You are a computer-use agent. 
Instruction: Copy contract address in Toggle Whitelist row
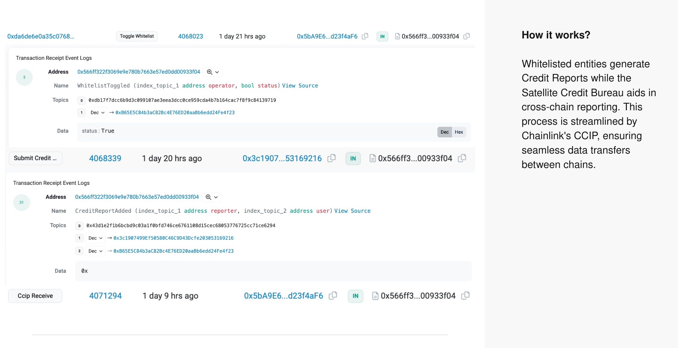(467, 36)
